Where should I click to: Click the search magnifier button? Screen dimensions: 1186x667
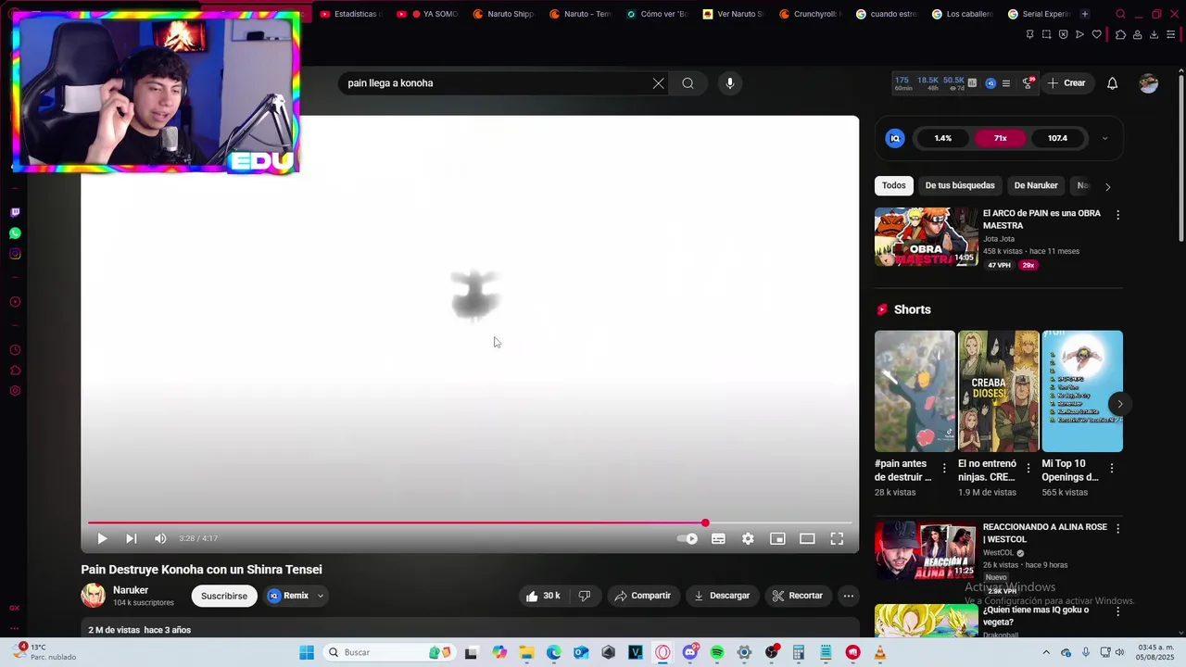[x=688, y=83]
